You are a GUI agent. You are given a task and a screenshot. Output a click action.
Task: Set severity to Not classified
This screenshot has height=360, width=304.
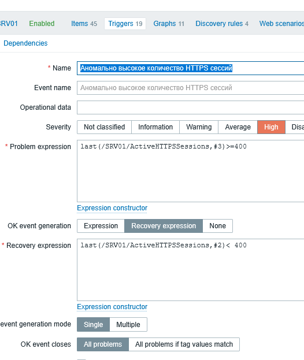point(104,127)
